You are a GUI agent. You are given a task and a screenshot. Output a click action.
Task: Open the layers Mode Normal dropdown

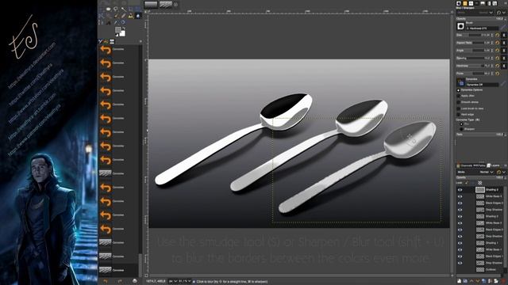coord(475,172)
